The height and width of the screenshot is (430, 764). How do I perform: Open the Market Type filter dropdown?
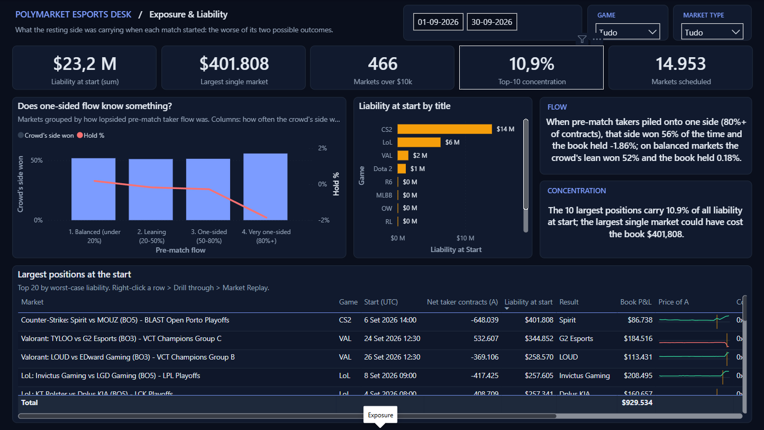point(712,32)
